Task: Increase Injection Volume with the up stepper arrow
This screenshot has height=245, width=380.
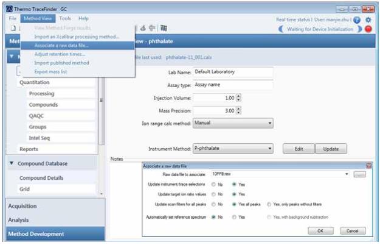Action: point(238,96)
